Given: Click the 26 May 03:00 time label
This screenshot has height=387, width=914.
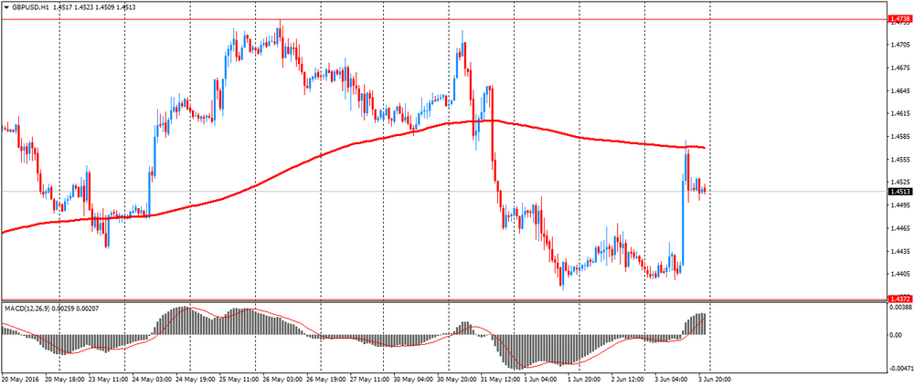Looking at the screenshot, I should (x=281, y=380).
